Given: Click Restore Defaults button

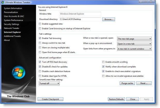Looking at the screenshot, I should pos(116,99).
